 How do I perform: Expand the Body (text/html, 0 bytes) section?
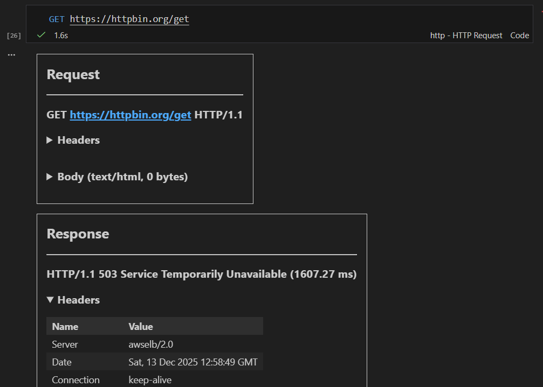click(x=117, y=177)
